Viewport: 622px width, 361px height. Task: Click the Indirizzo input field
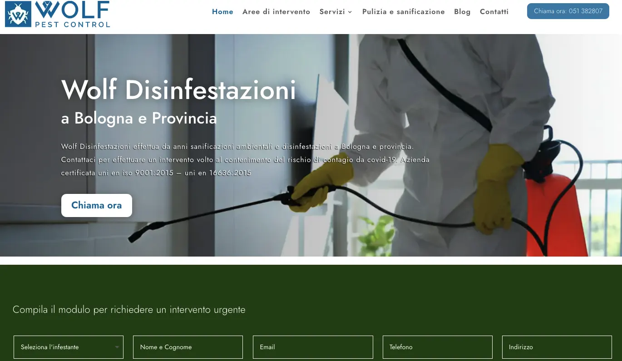pos(557,347)
